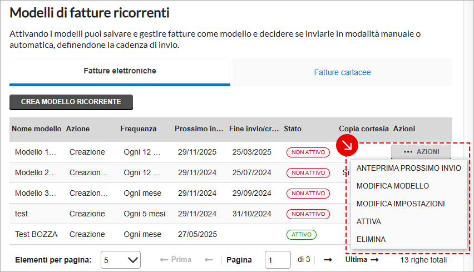
Task: Sort by Copia cortesia column header
Action: [x=364, y=128]
